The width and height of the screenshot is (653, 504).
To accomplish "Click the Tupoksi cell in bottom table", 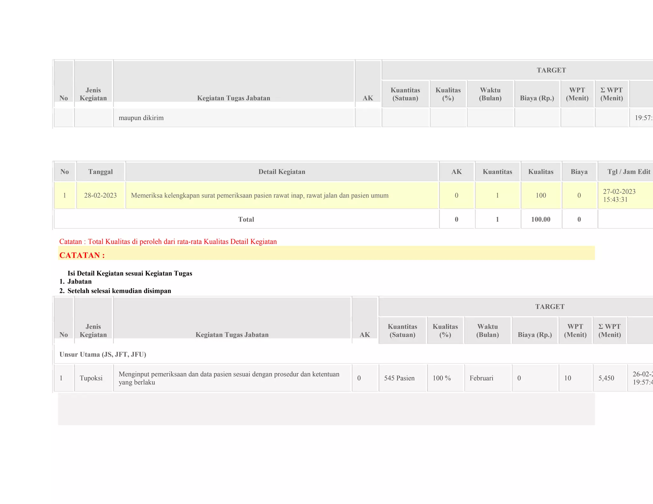I will [x=91, y=378].
